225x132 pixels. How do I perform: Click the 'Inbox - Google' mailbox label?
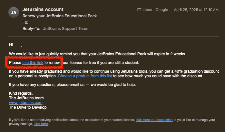point(155,10)
